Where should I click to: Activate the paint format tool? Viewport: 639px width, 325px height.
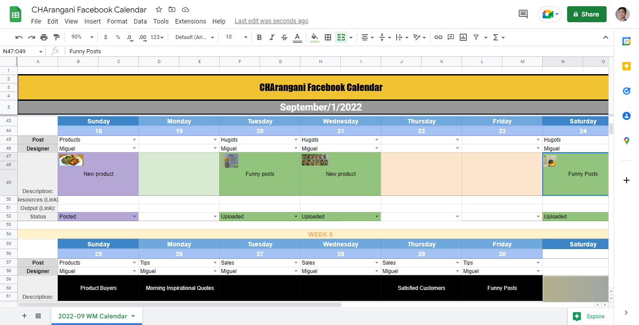coord(56,37)
